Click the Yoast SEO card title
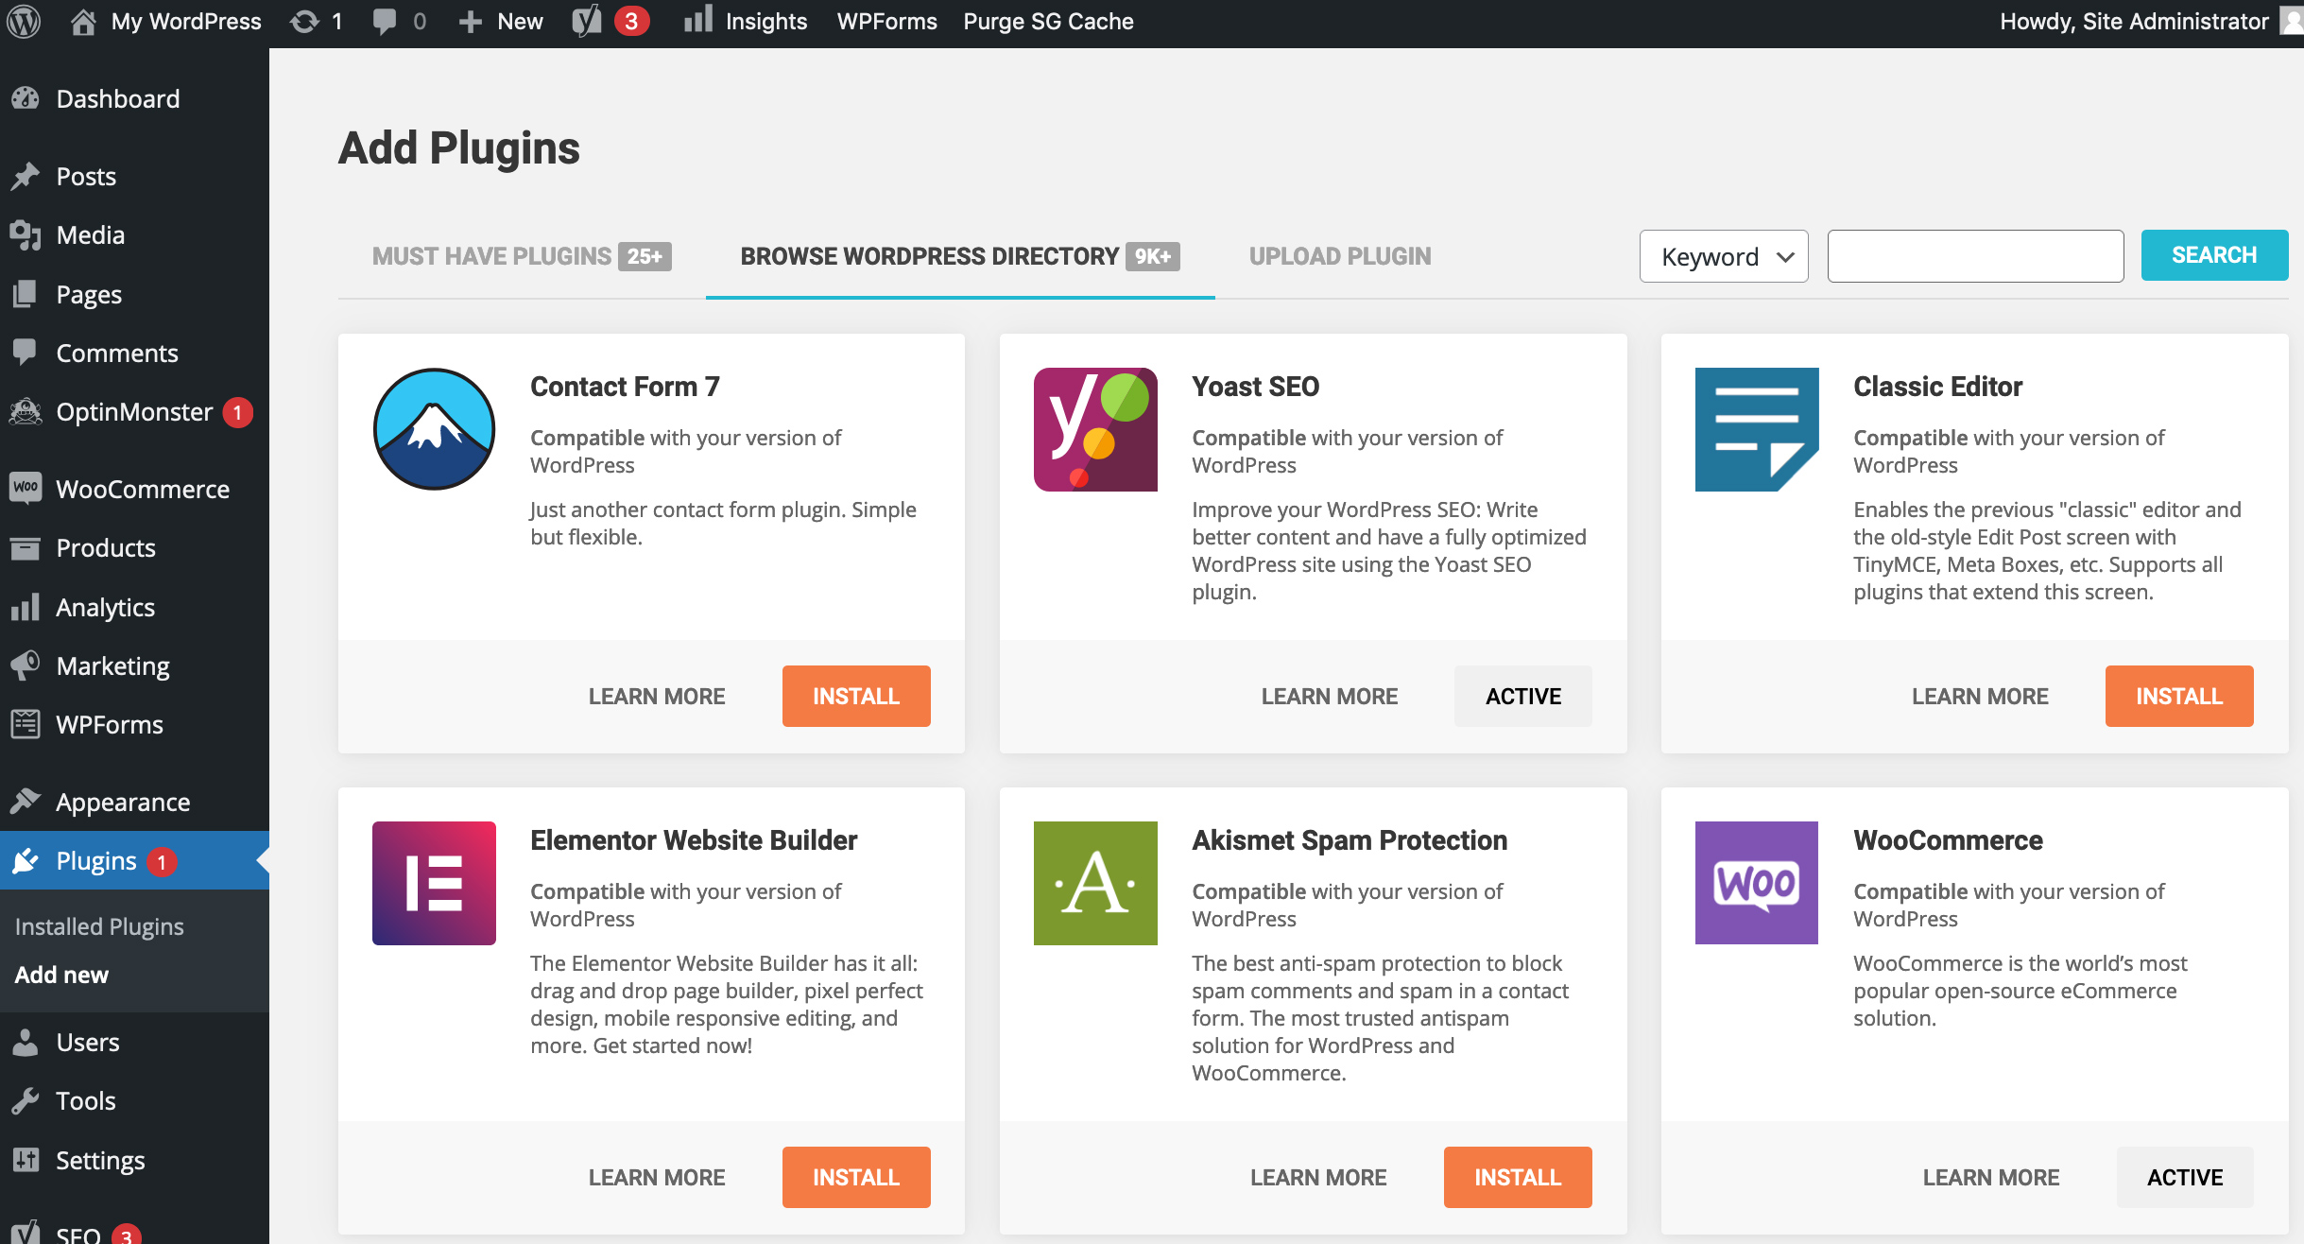 1255,386
